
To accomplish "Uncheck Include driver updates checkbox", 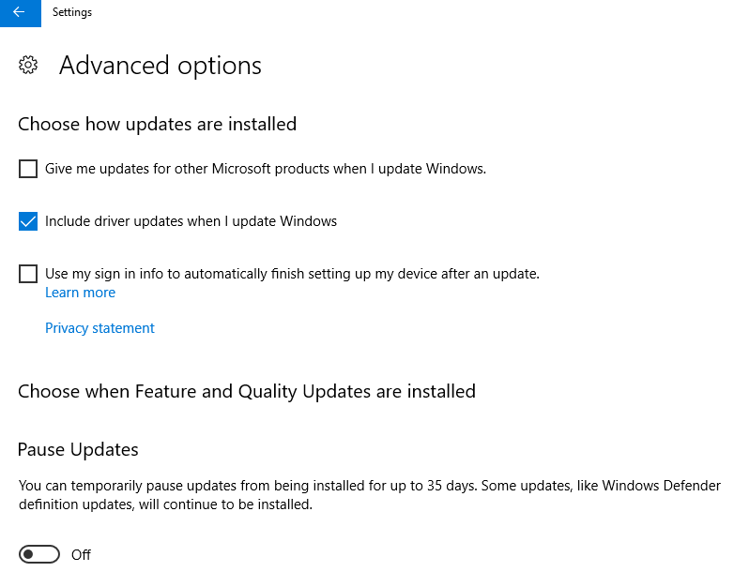I will pyautogui.click(x=28, y=221).
